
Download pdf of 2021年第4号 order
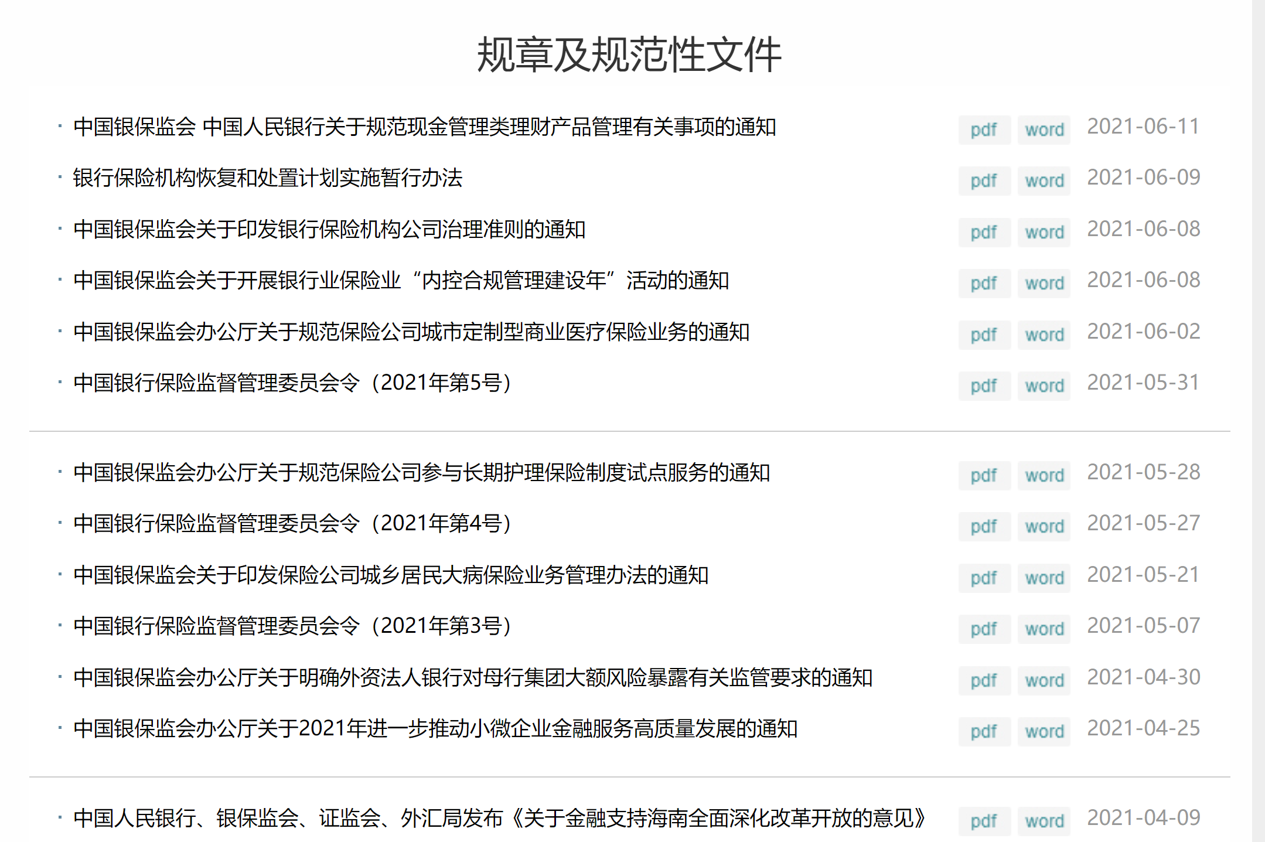[984, 526]
